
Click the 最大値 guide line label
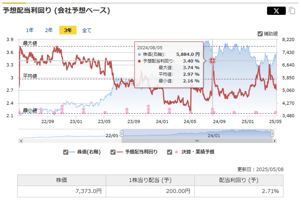pyautogui.click(x=30, y=43)
